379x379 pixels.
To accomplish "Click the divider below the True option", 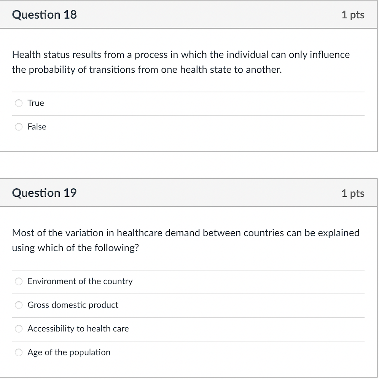I will 188,115.
